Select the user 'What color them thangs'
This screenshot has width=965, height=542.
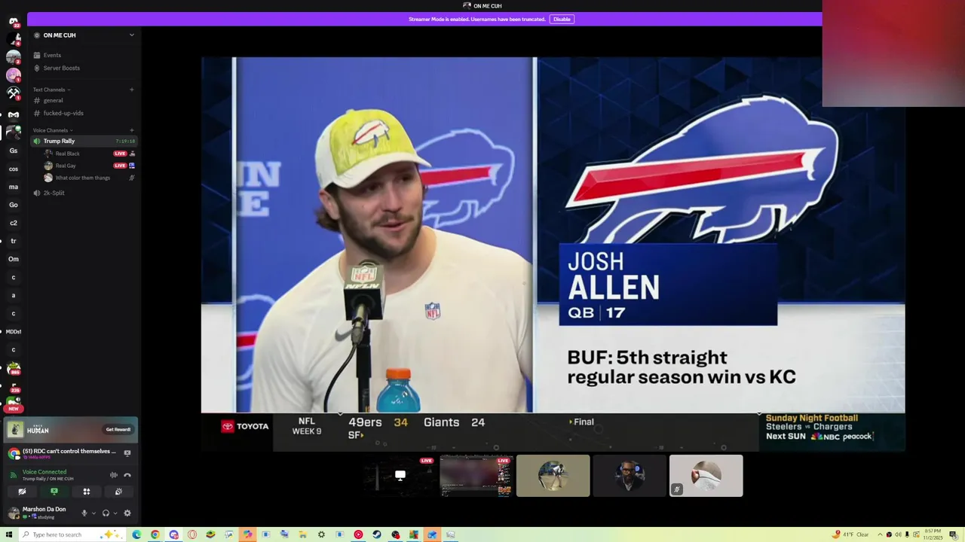click(83, 178)
